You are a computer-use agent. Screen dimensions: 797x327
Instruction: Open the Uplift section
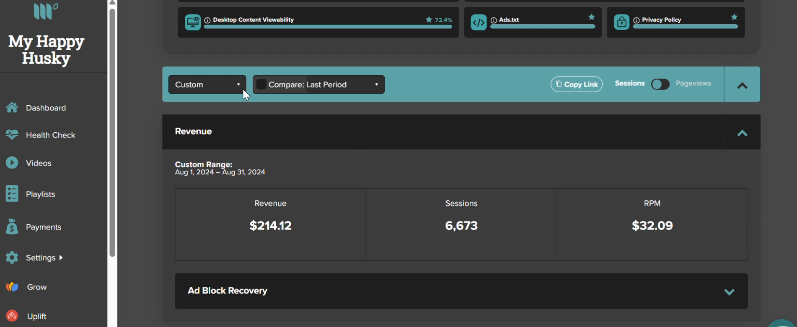[x=37, y=316]
